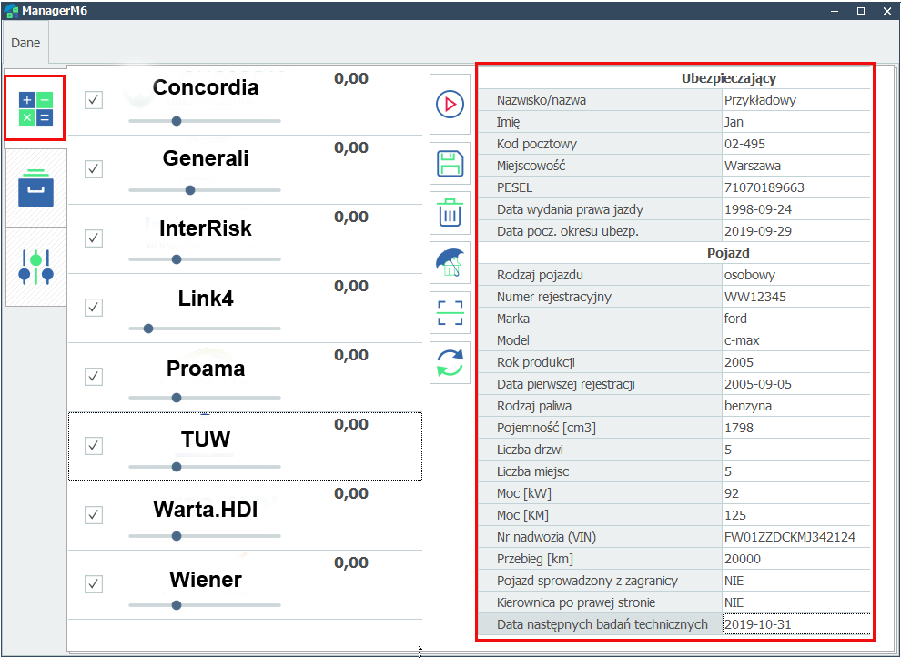Click the TUW slider handle
901x658 pixels.
pos(177,467)
